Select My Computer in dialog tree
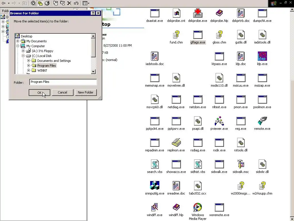 35,46
